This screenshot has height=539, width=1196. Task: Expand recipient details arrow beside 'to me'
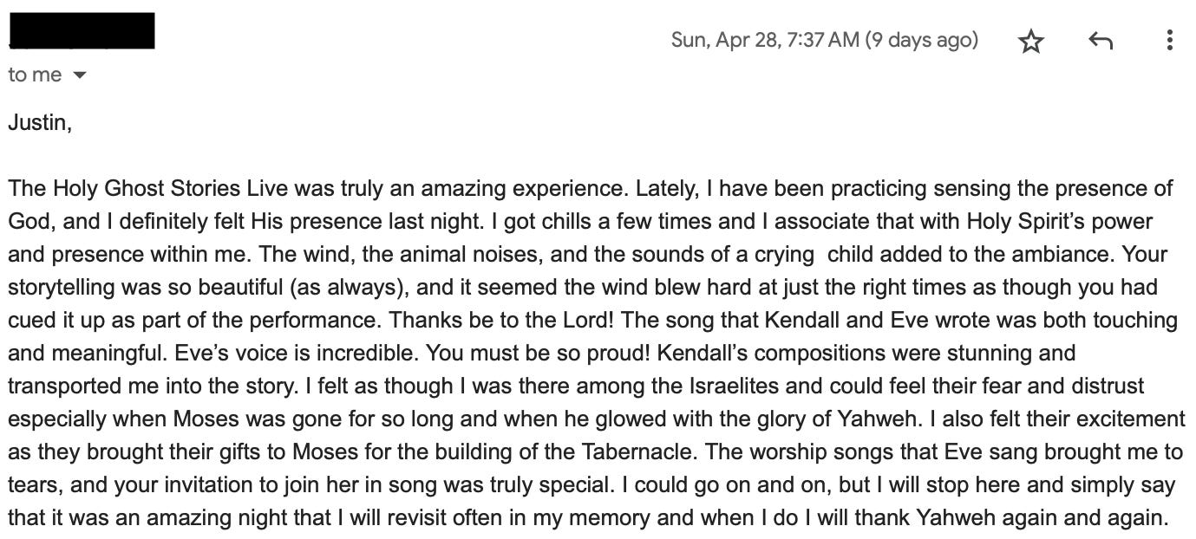[80, 75]
